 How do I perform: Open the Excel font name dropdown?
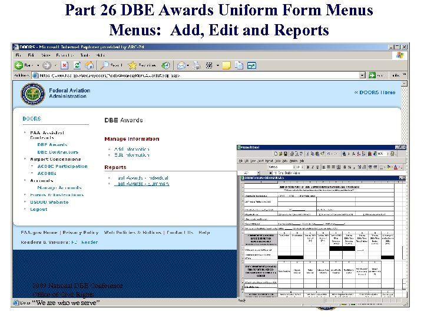pyautogui.click(x=294, y=167)
